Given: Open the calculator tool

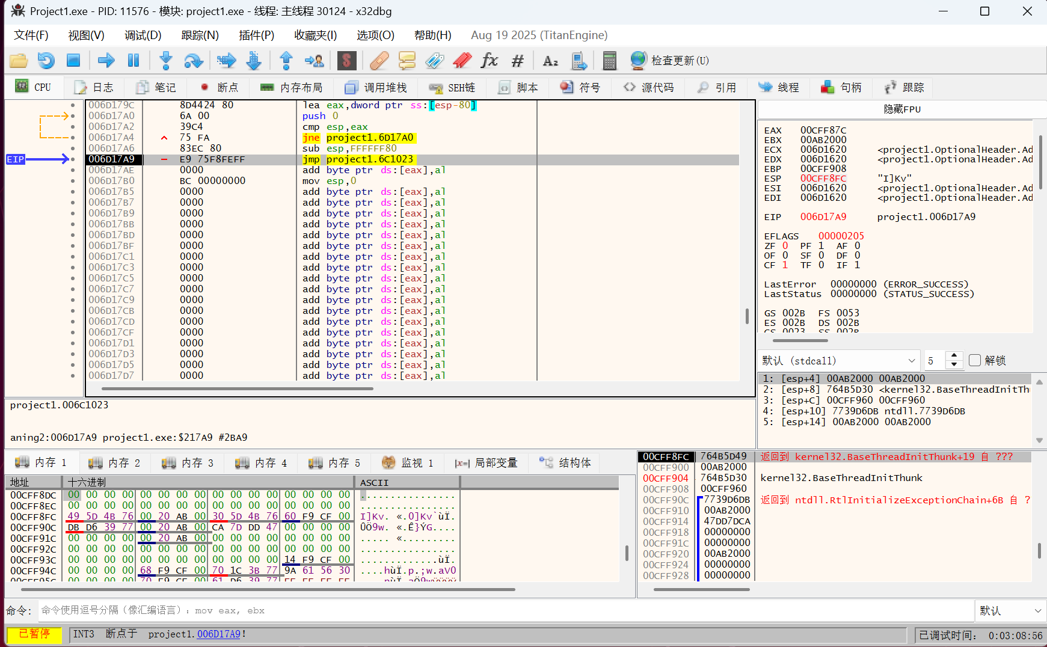Looking at the screenshot, I should (609, 61).
